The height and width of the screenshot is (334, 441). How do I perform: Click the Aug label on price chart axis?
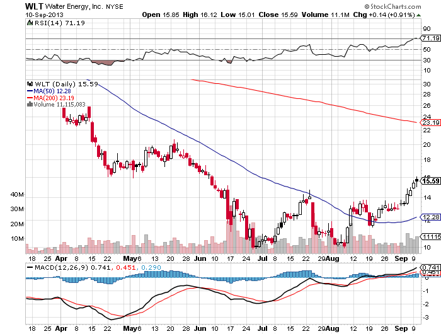(x=333, y=258)
